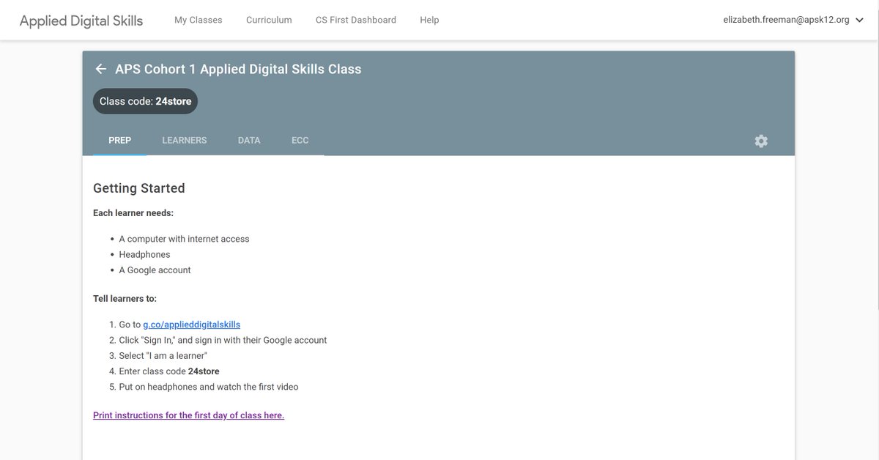
Task: Click the class title APS Cohort 1 Applied Digital Skills Class
Action: tap(238, 69)
